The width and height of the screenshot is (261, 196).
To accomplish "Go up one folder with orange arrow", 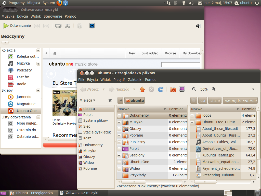I will [142, 89].
